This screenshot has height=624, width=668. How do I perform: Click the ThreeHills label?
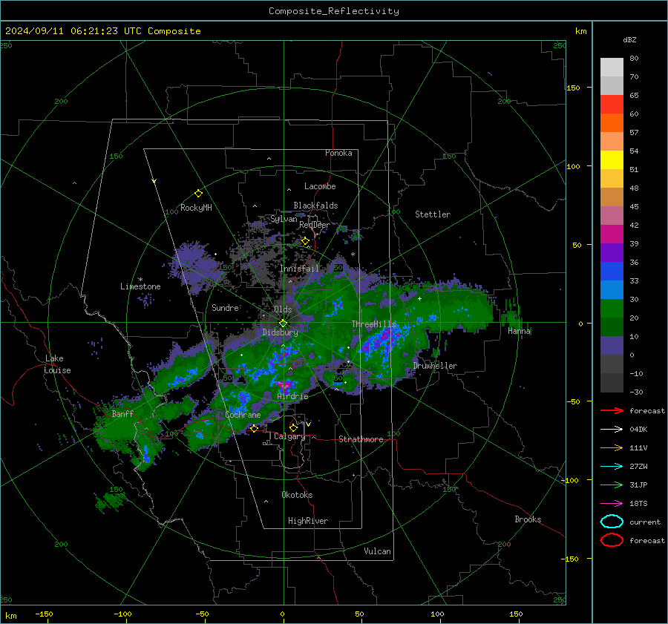pyautogui.click(x=373, y=324)
